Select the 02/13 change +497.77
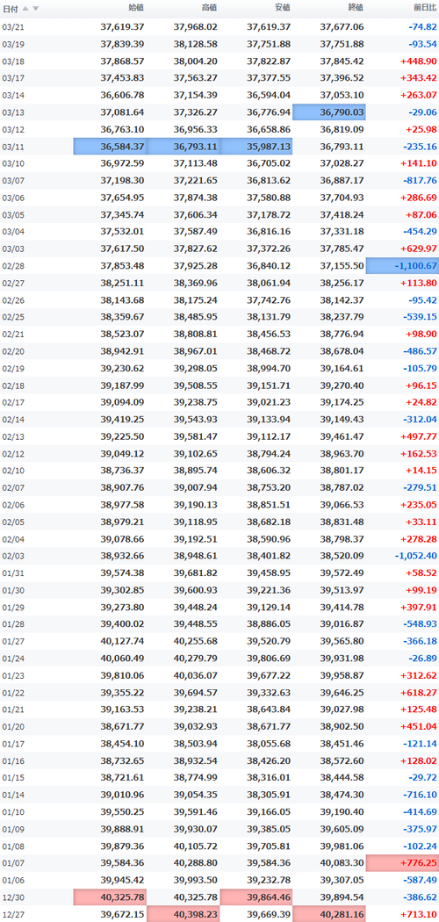Screen dimensions: 439x922 pos(419,436)
